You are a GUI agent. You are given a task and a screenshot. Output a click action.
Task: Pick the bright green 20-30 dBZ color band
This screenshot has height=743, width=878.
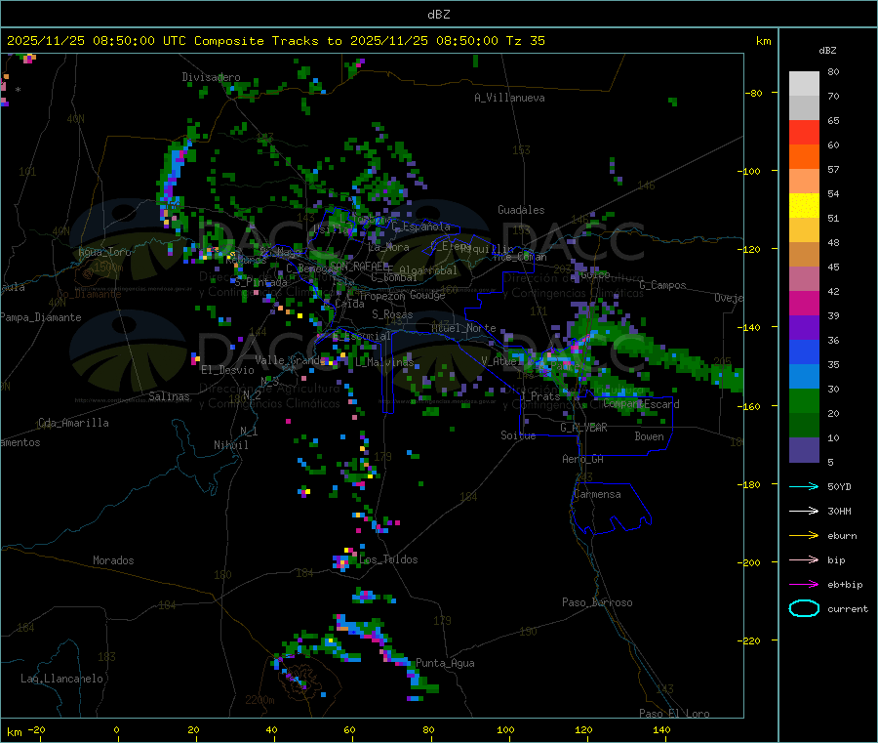pos(804,400)
